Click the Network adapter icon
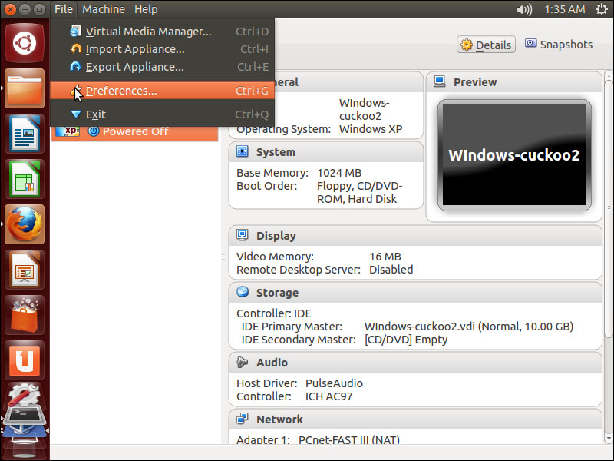614x461 pixels. point(243,419)
